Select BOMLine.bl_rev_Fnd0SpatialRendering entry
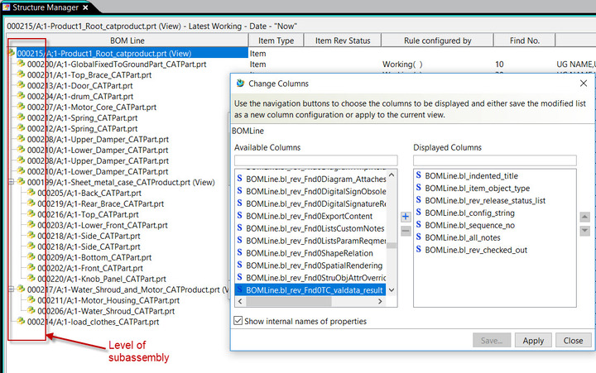The height and width of the screenshot is (373, 596). pyautogui.click(x=310, y=265)
